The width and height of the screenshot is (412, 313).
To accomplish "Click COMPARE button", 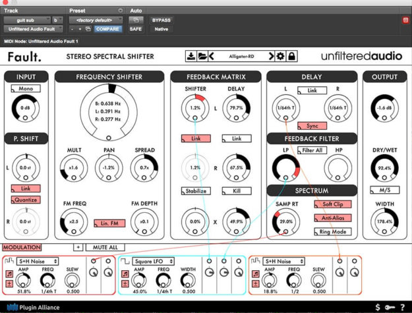I will point(107,29).
